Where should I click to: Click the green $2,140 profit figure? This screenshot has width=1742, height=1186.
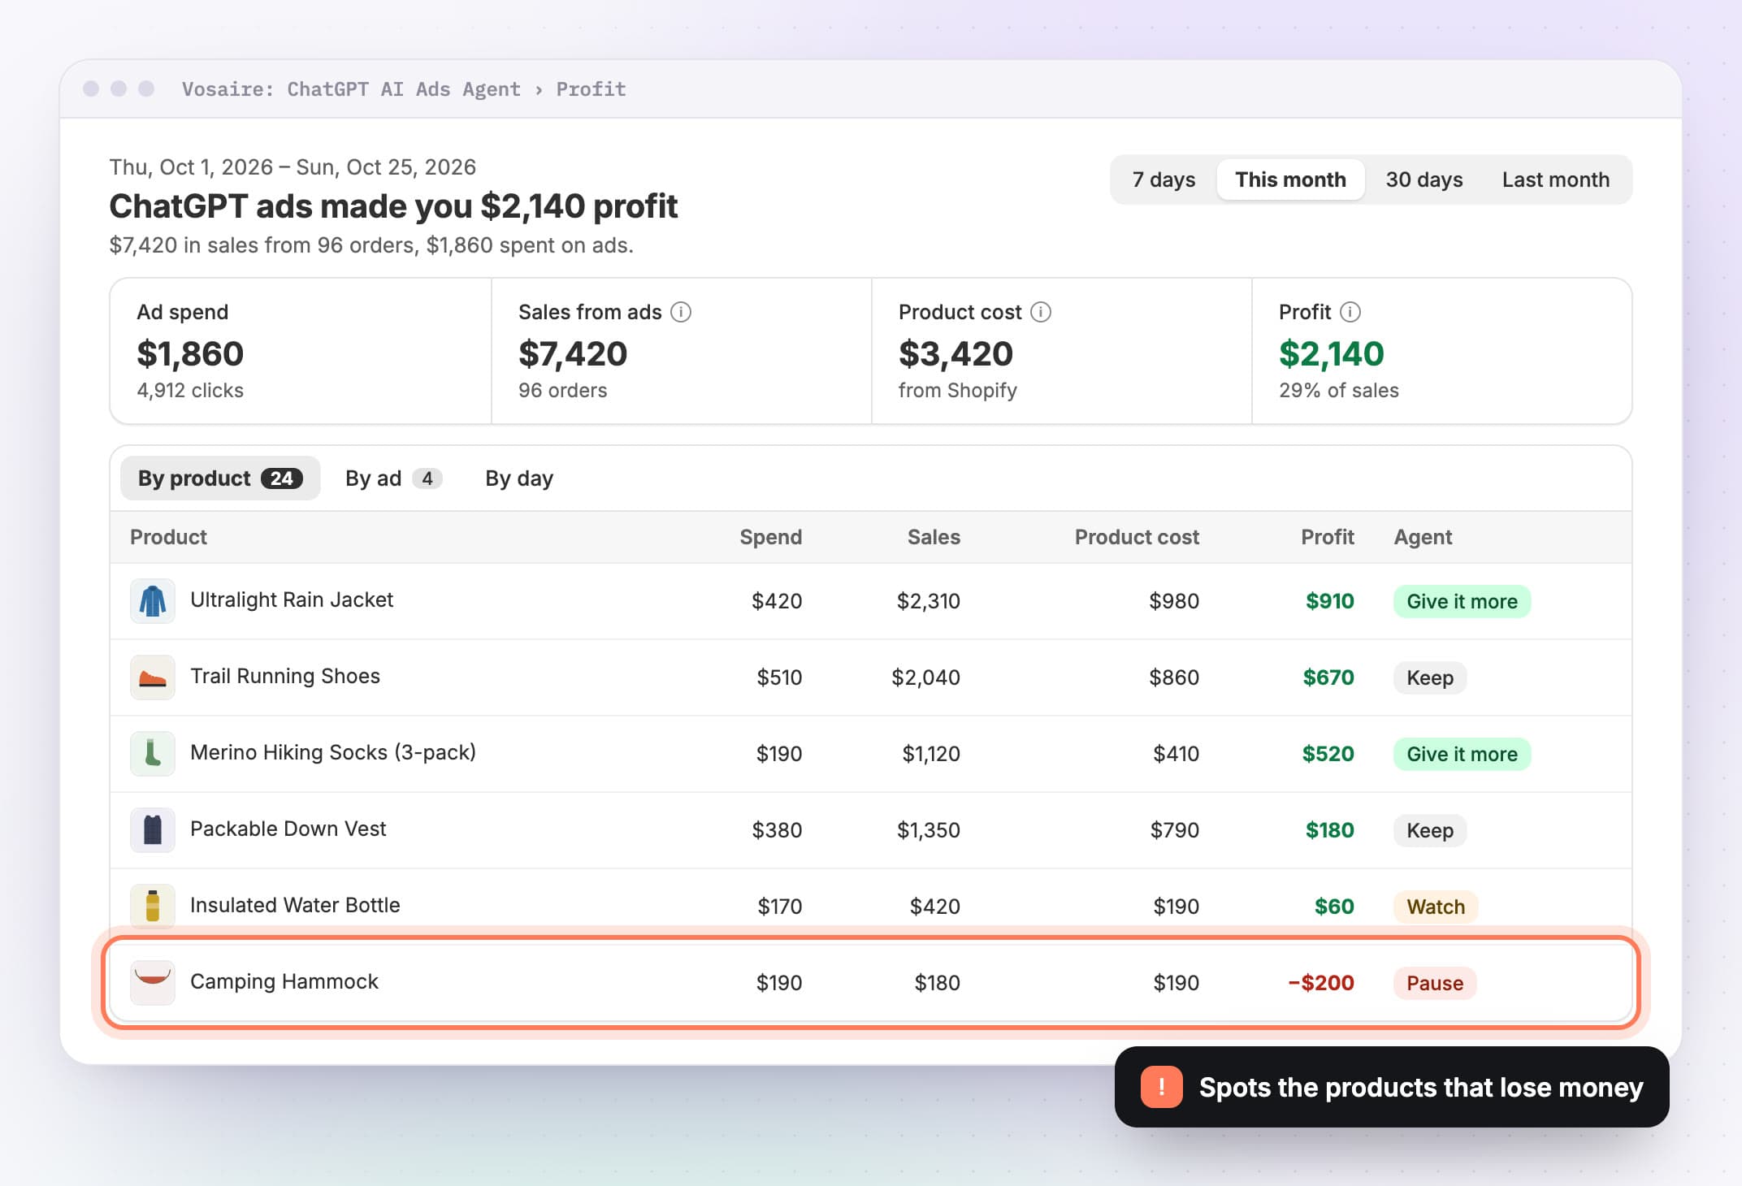click(x=1331, y=354)
